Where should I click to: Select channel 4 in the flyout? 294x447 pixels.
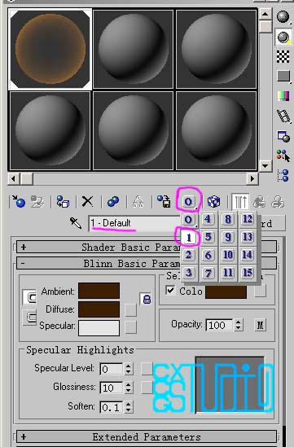coord(208,219)
